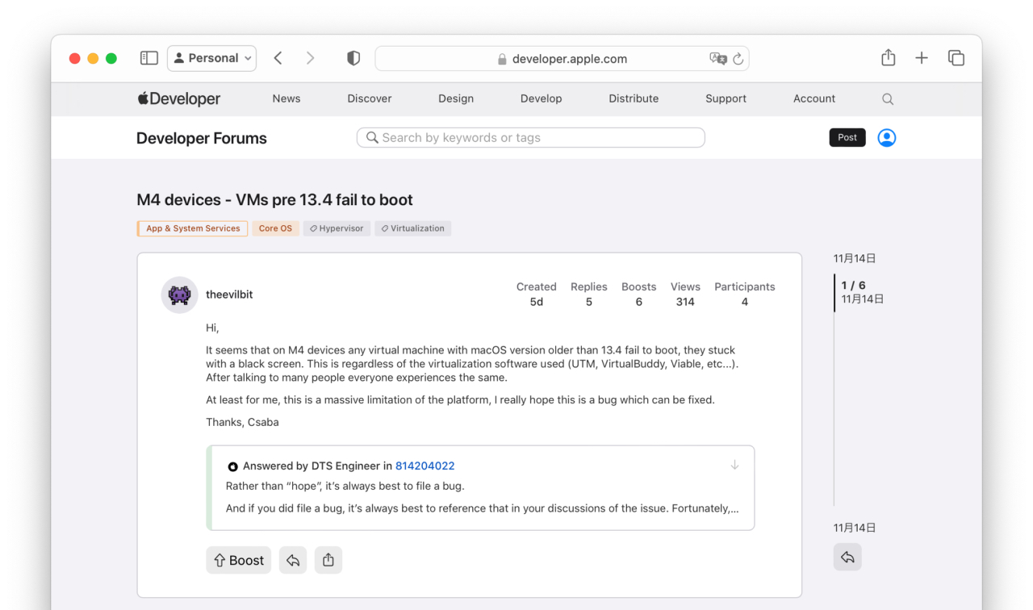This screenshot has width=1033, height=610.
Task: Click the sidebar timeline reply button
Action: coord(847,557)
